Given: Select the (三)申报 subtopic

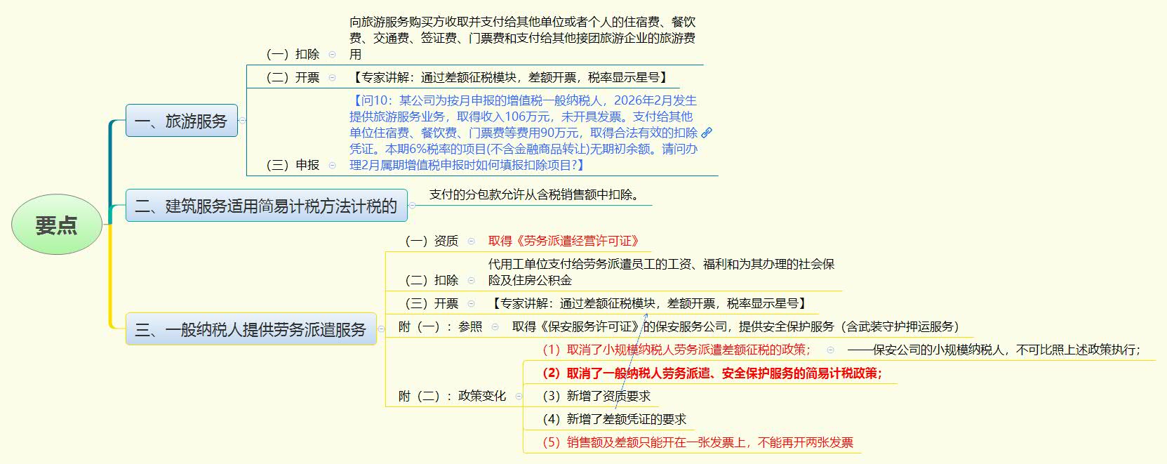Looking at the screenshot, I should (293, 165).
